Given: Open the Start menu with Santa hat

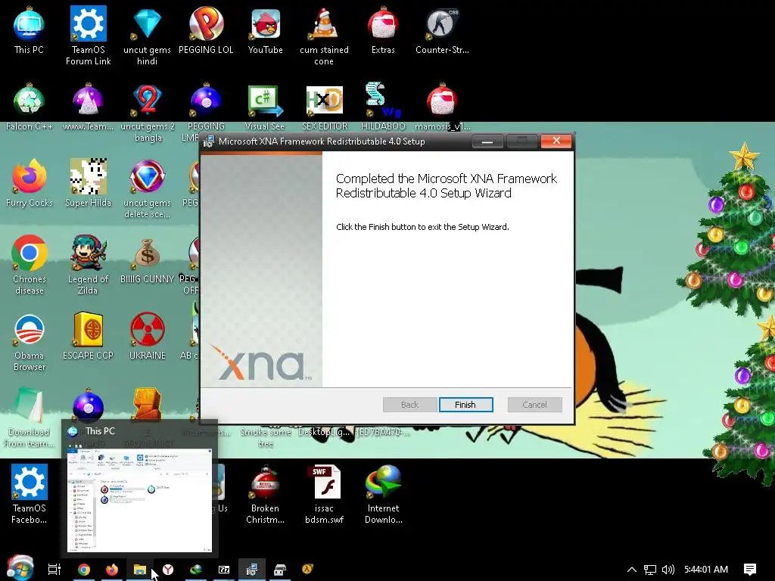Looking at the screenshot, I should coord(20,568).
